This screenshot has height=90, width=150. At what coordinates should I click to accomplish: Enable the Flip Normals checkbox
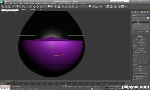coord(137,43)
